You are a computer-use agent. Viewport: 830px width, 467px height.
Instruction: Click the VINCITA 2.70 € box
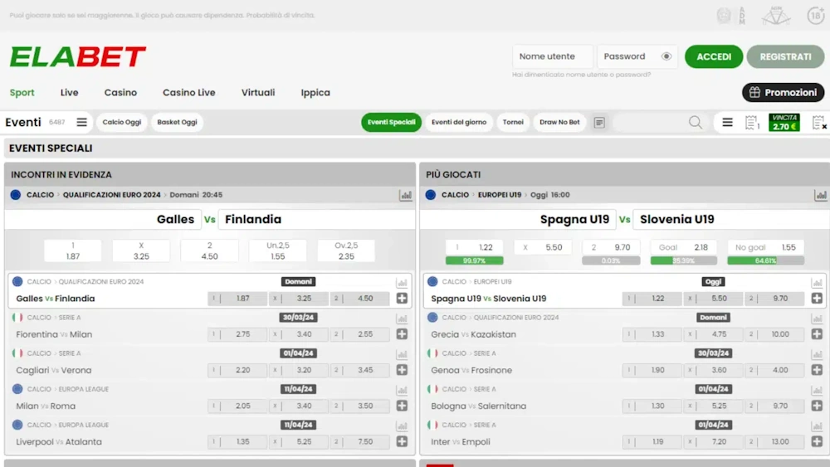click(x=784, y=123)
